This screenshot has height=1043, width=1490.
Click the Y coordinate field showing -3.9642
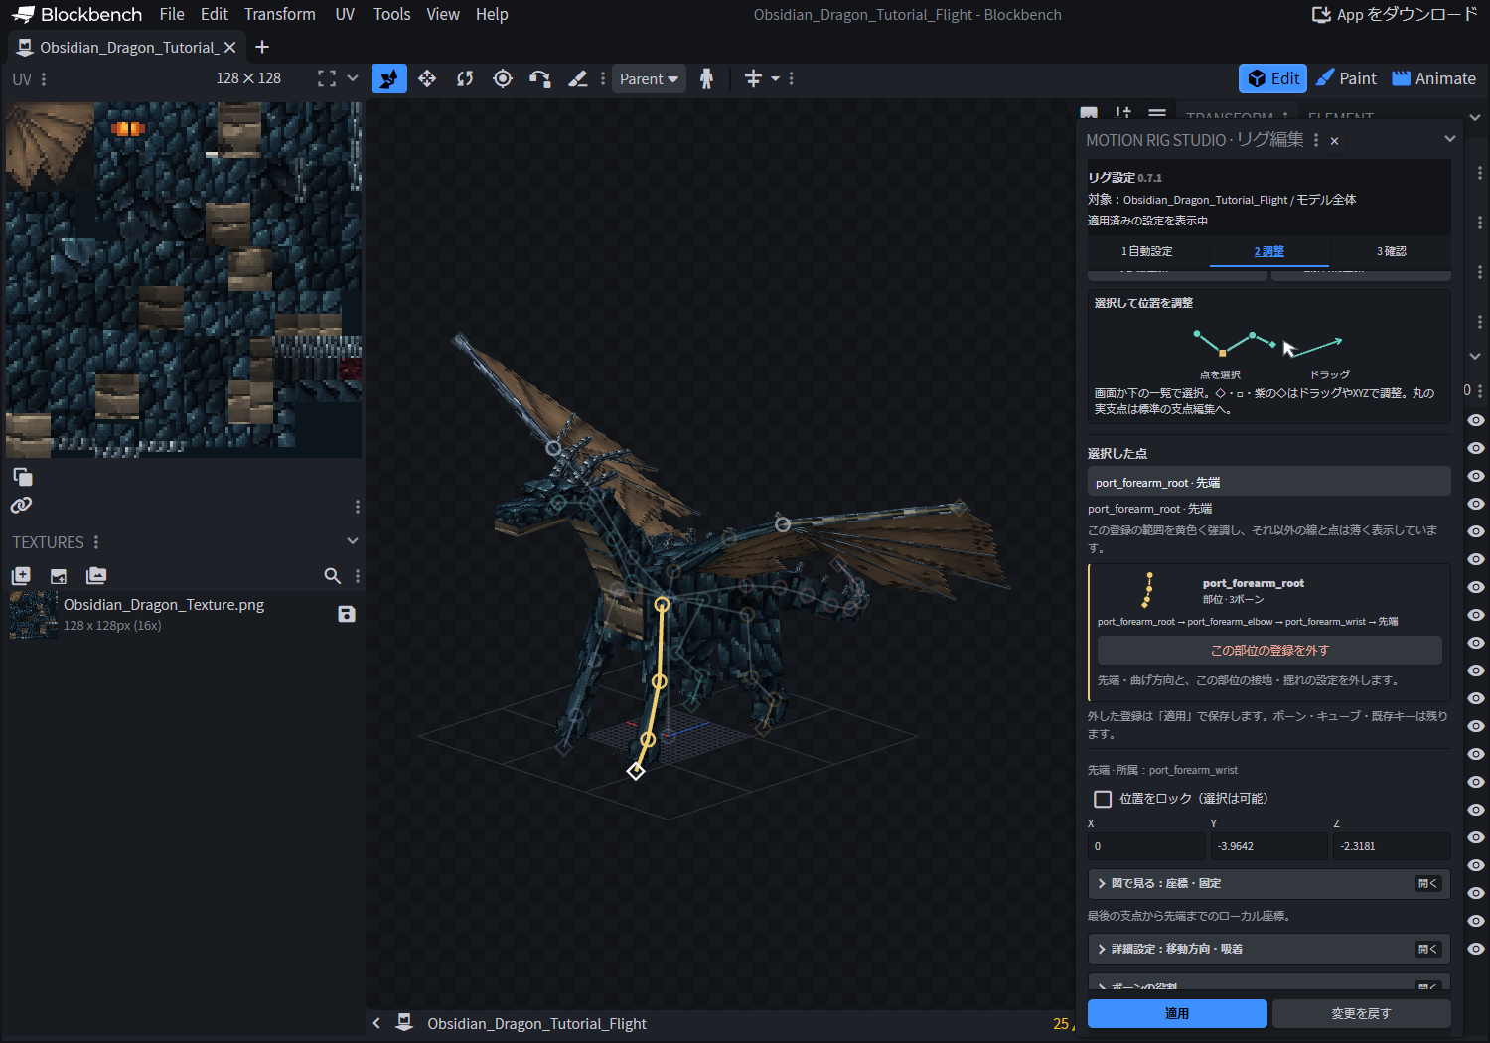click(x=1268, y=846)
